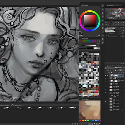Toggle visibility of the Overlay Layer 6
Image resolution: width=125 pixels, height=125 pixels.
[x=106, y=90]
